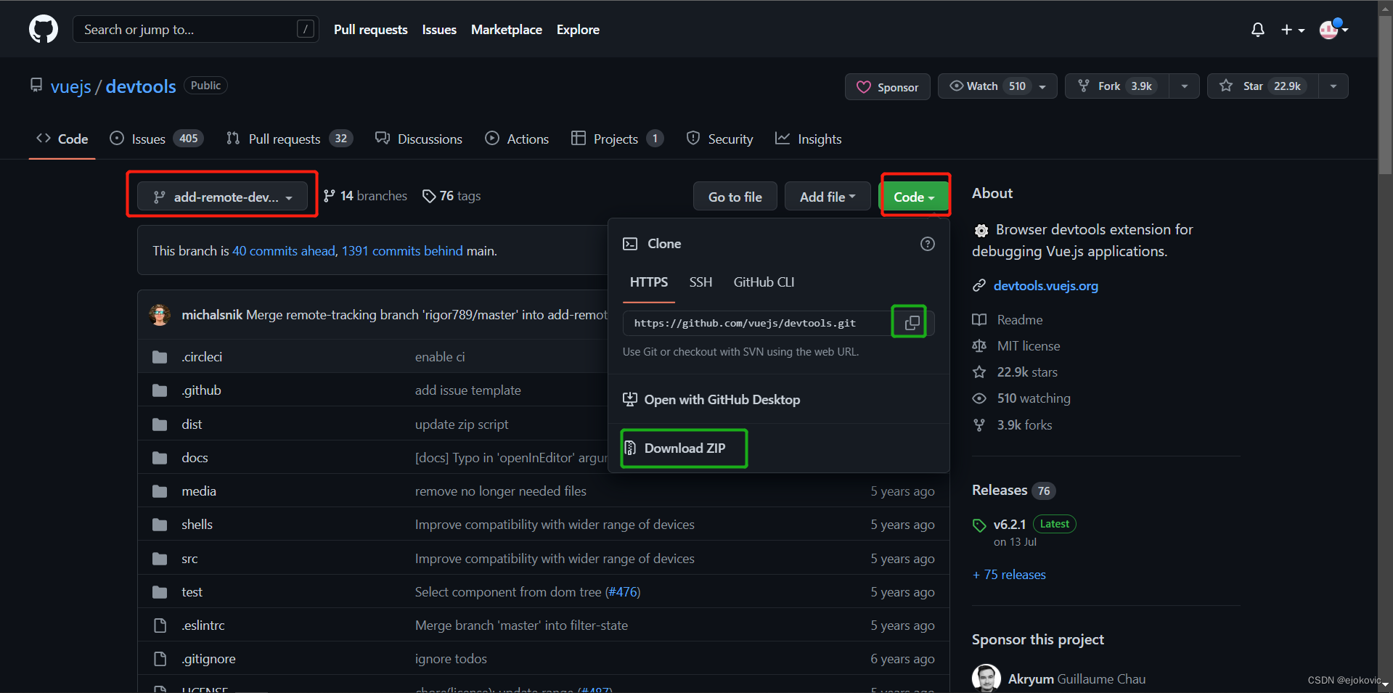Open the .circleci folder
The image size is (1393, 693).
(202, 356)
